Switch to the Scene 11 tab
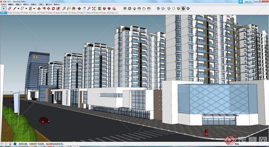Viewport: 269px width, 147px height. (114, 13)
